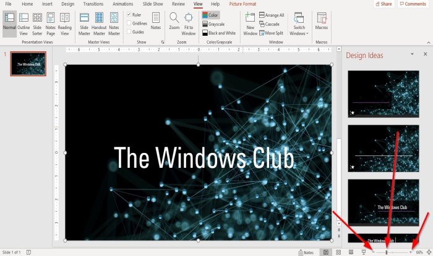The image size is (433, 256).
Task: Choose the first Design Ideas layout
Action: [384, 94]
